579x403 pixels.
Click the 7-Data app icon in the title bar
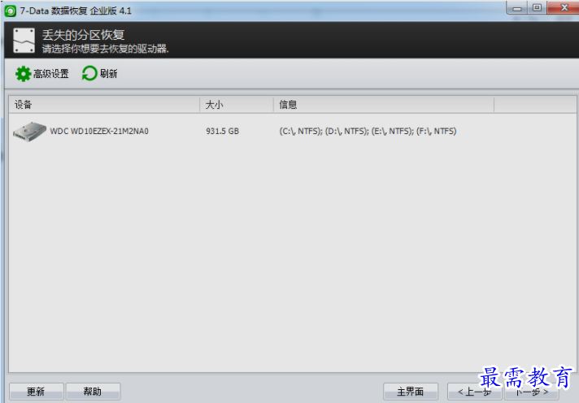10,11
